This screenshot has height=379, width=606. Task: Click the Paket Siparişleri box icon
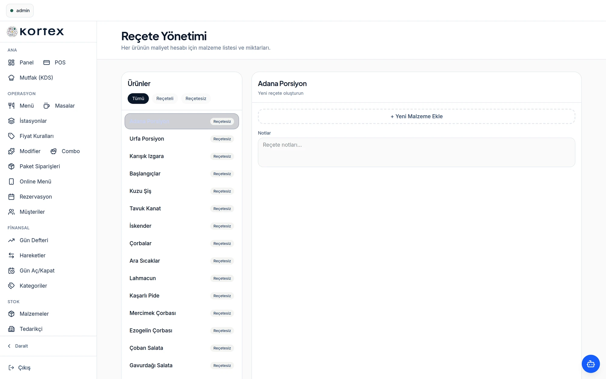(x=11, y=166)
